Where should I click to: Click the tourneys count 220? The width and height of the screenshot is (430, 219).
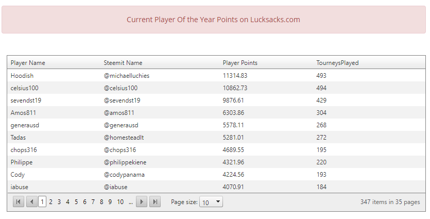pos(321,162)
